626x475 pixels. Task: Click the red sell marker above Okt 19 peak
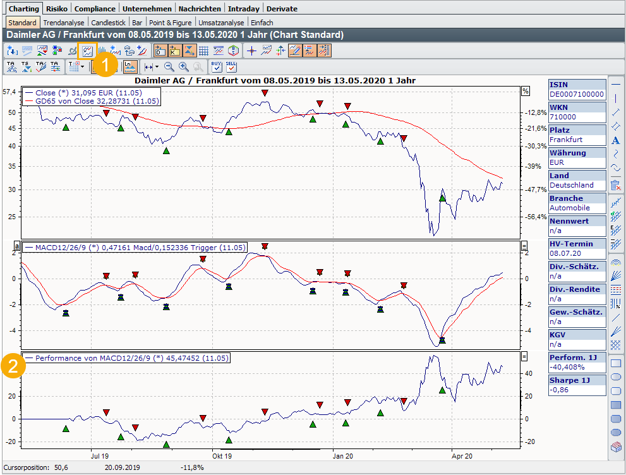click(265, 93)
